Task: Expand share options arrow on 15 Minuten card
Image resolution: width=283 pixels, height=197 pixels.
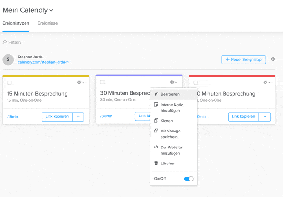Action: (x=78, y=117)
